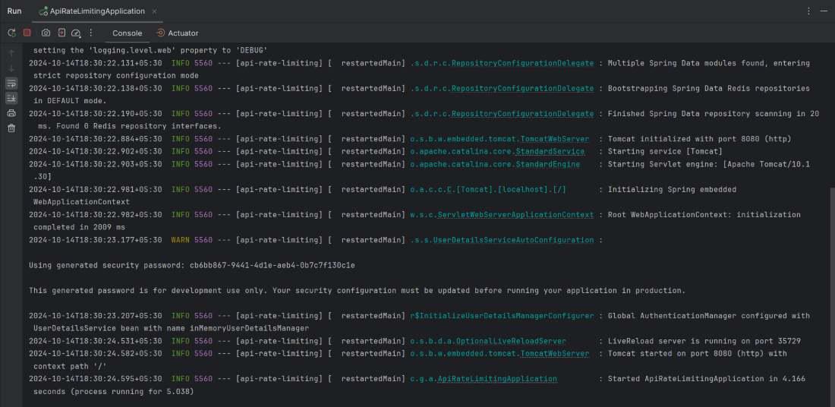The height and width of the screenshot is (407, 835).
Task: Stop the running application
Action: [27, 33]
